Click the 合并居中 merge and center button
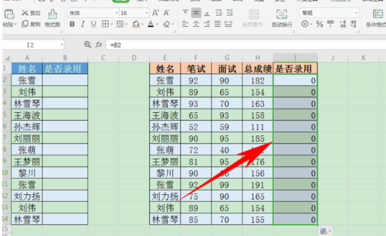Image resolution: width=386 pixels, height=236 pixels. [254, 18]
